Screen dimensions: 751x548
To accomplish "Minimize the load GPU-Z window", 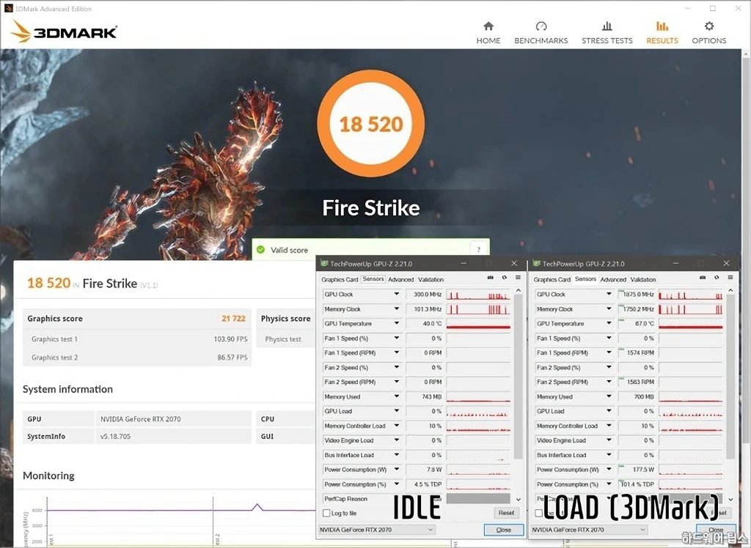I will point(675,263).
